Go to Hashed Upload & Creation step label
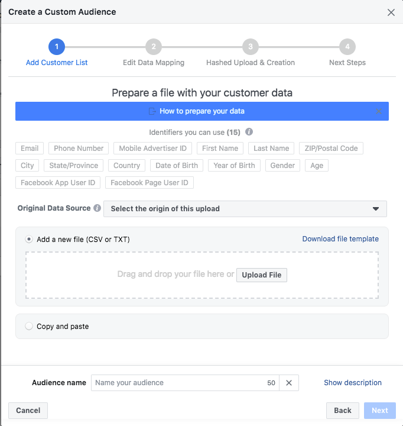 click(251, 63)
